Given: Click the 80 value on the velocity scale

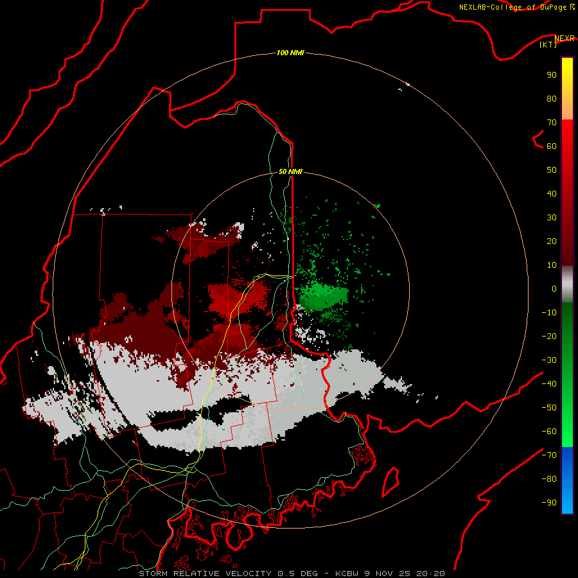Looking at the screenshot, I should [552, 98].
